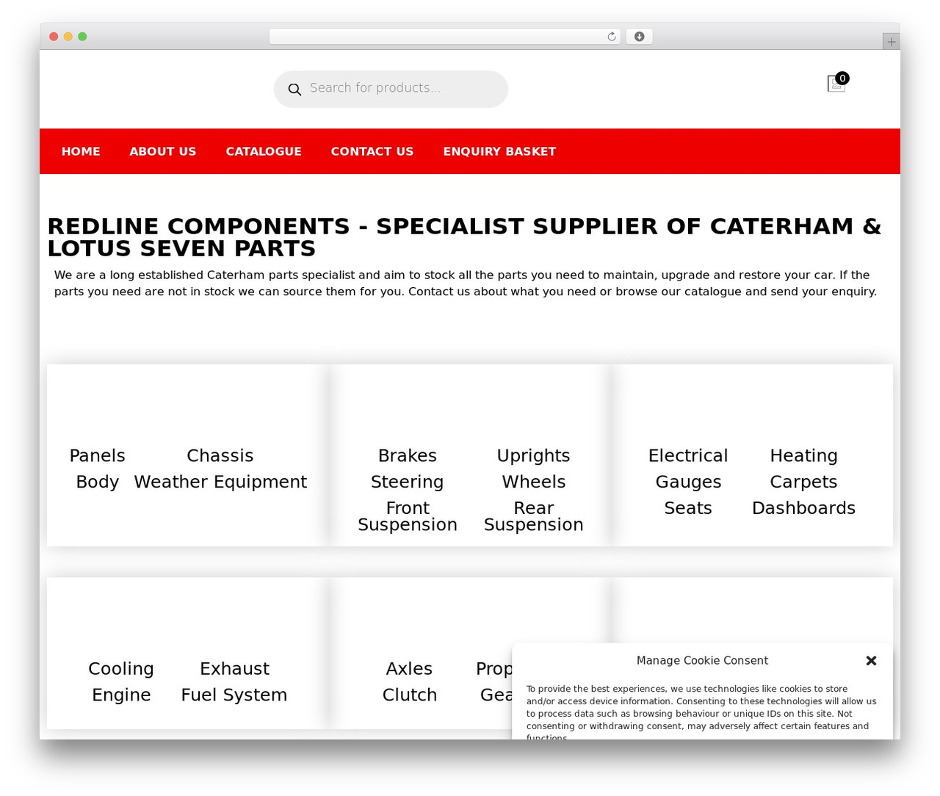Open the Rear Suspension category
This screenshot has height=796, width=940.
click(534, 516)
